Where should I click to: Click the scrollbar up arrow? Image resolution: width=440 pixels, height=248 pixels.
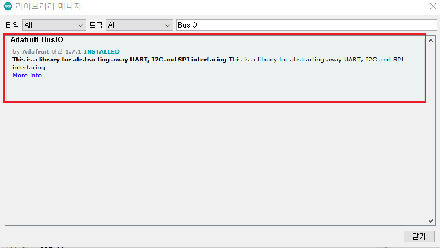(431, 41)
